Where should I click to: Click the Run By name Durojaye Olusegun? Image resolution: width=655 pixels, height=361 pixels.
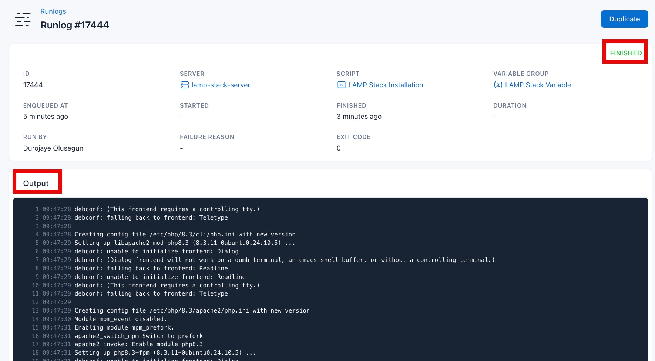pos(53,148)
